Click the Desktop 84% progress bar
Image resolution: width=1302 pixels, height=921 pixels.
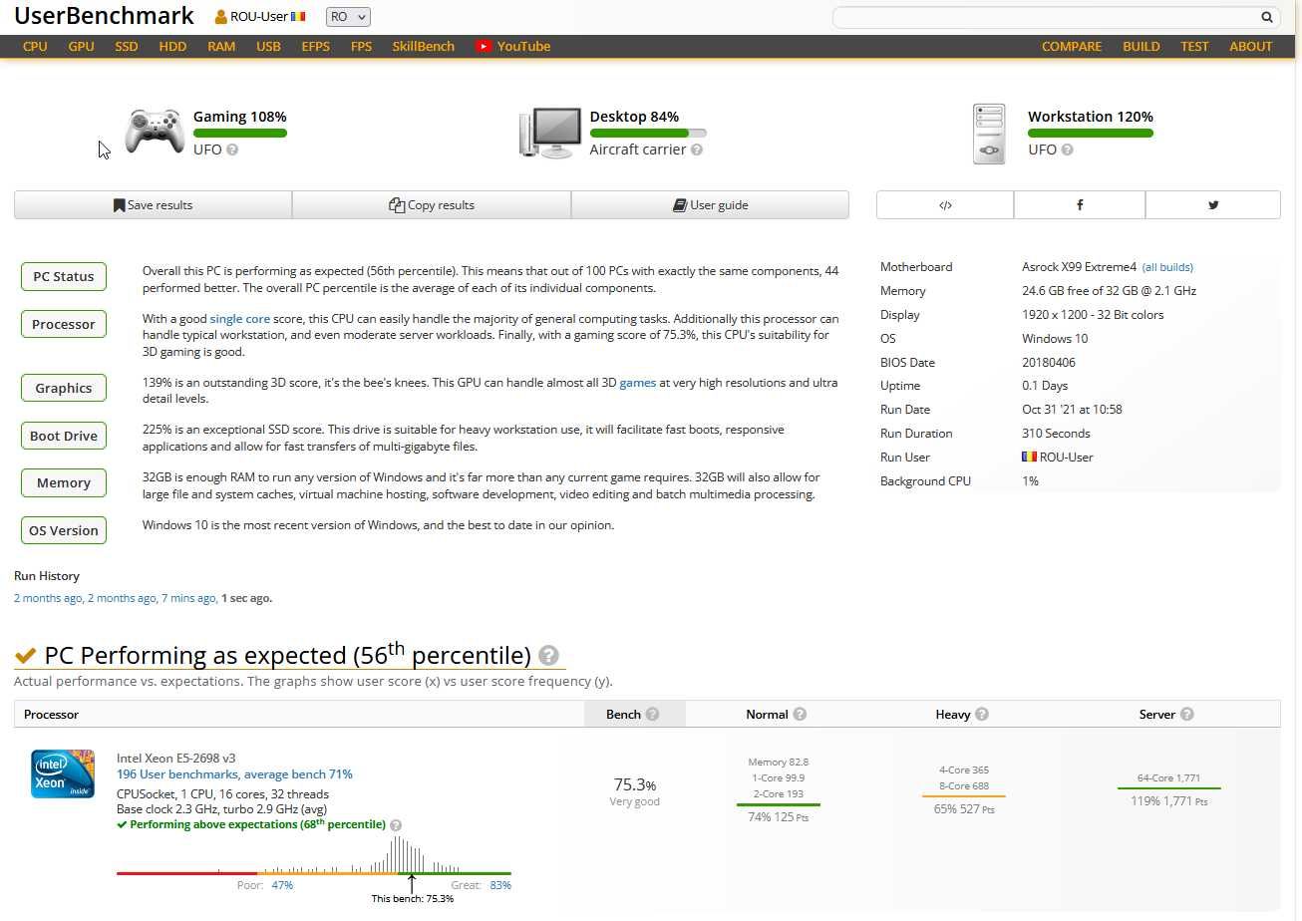tap(648, 133)
